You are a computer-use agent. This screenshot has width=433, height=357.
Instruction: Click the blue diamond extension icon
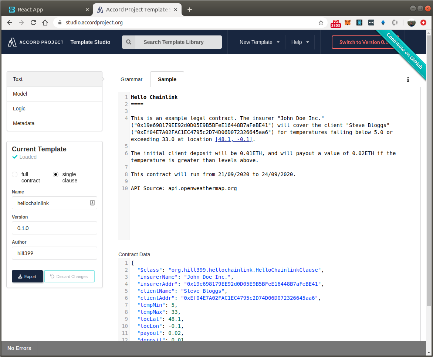tap(383, 23)
